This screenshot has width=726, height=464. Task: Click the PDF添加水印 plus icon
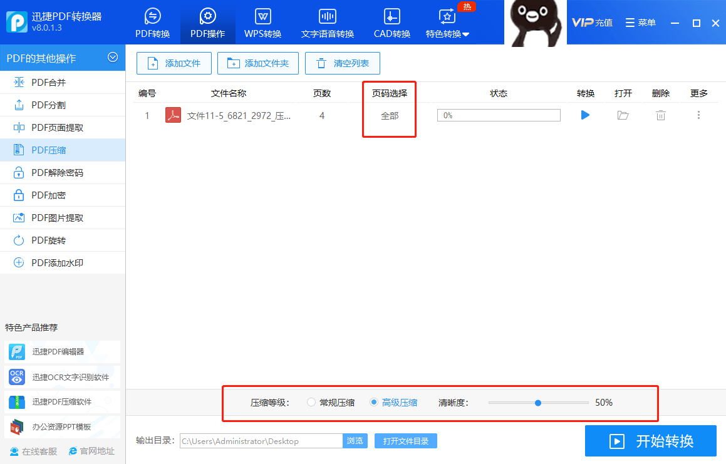pos(19,263)
